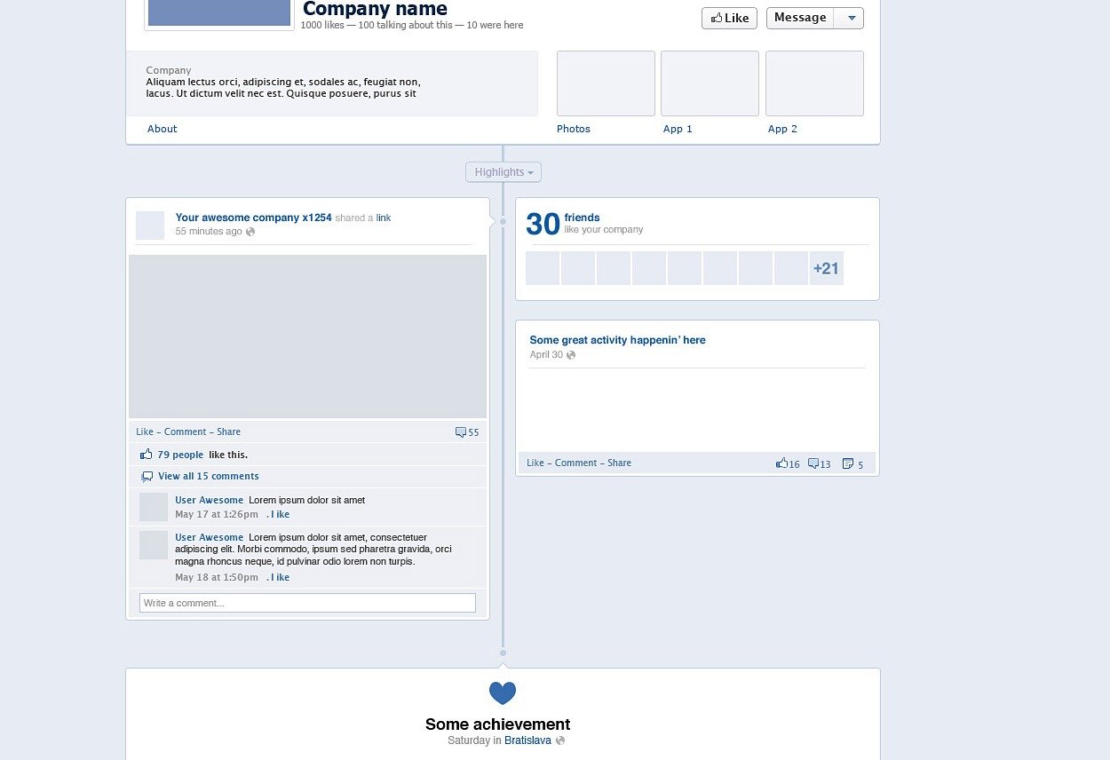This screenshot has width=1110, height=760.
Task: Open the Bratislava location link
Action: 527,740
